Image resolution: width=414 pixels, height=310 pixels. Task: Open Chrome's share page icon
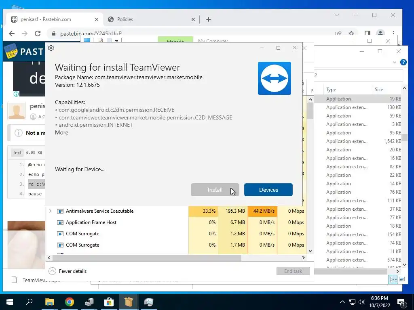coord(338,34)
